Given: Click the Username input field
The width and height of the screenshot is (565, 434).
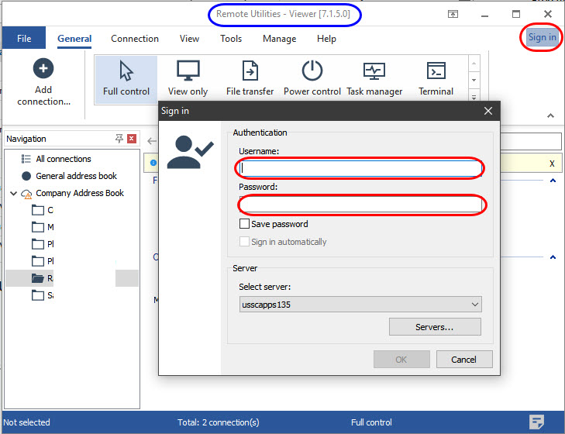Looking at the screenshot, I should point(361,167).
